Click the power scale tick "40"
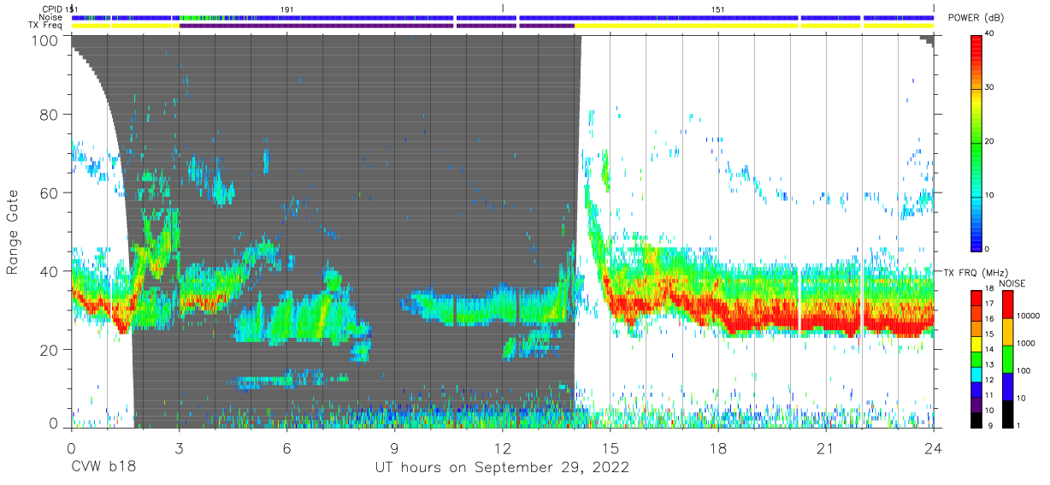 pyautogui.click(x=990, y=34)
